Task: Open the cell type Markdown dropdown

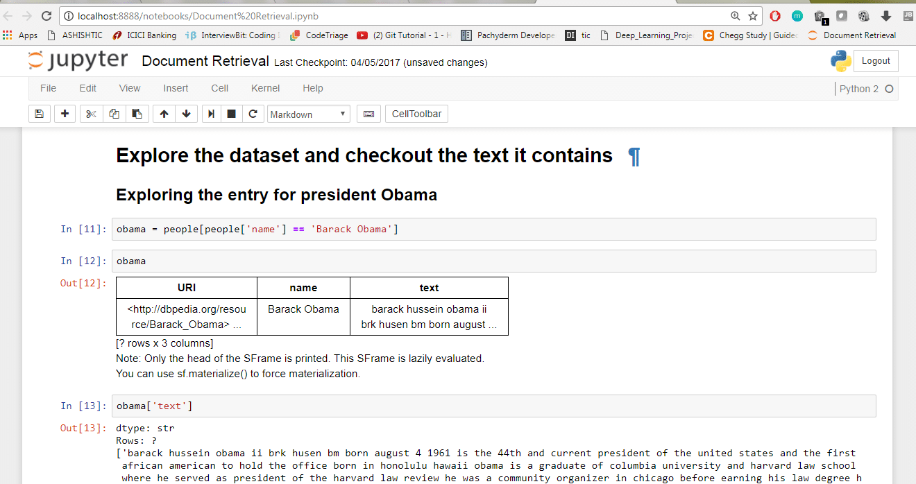Action: click(x=308, y=114)
